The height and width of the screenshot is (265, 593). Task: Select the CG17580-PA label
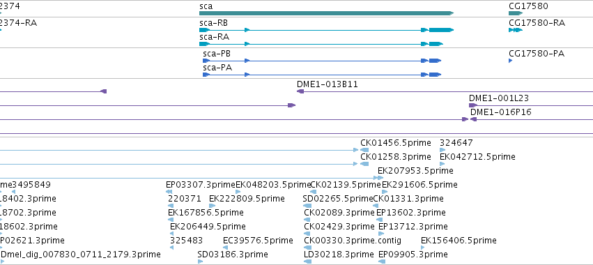[x=537, y=54]
